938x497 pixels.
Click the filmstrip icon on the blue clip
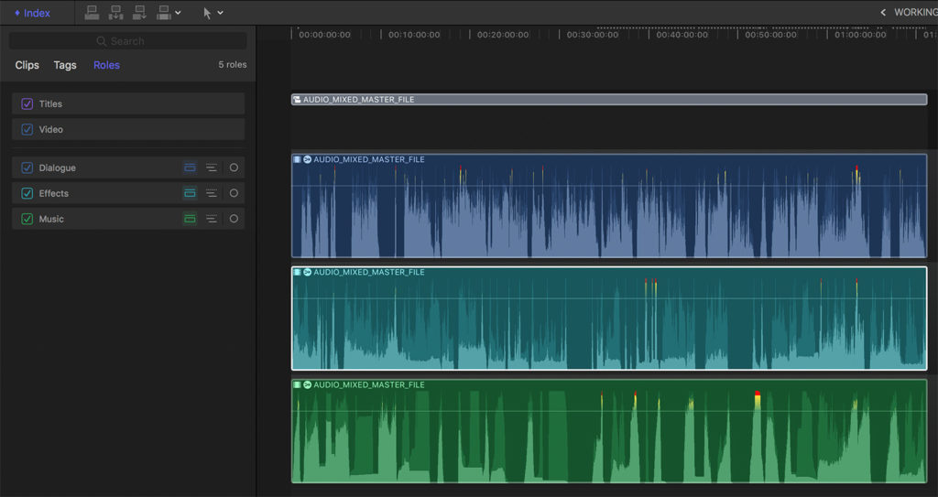(x=297, y=159)
